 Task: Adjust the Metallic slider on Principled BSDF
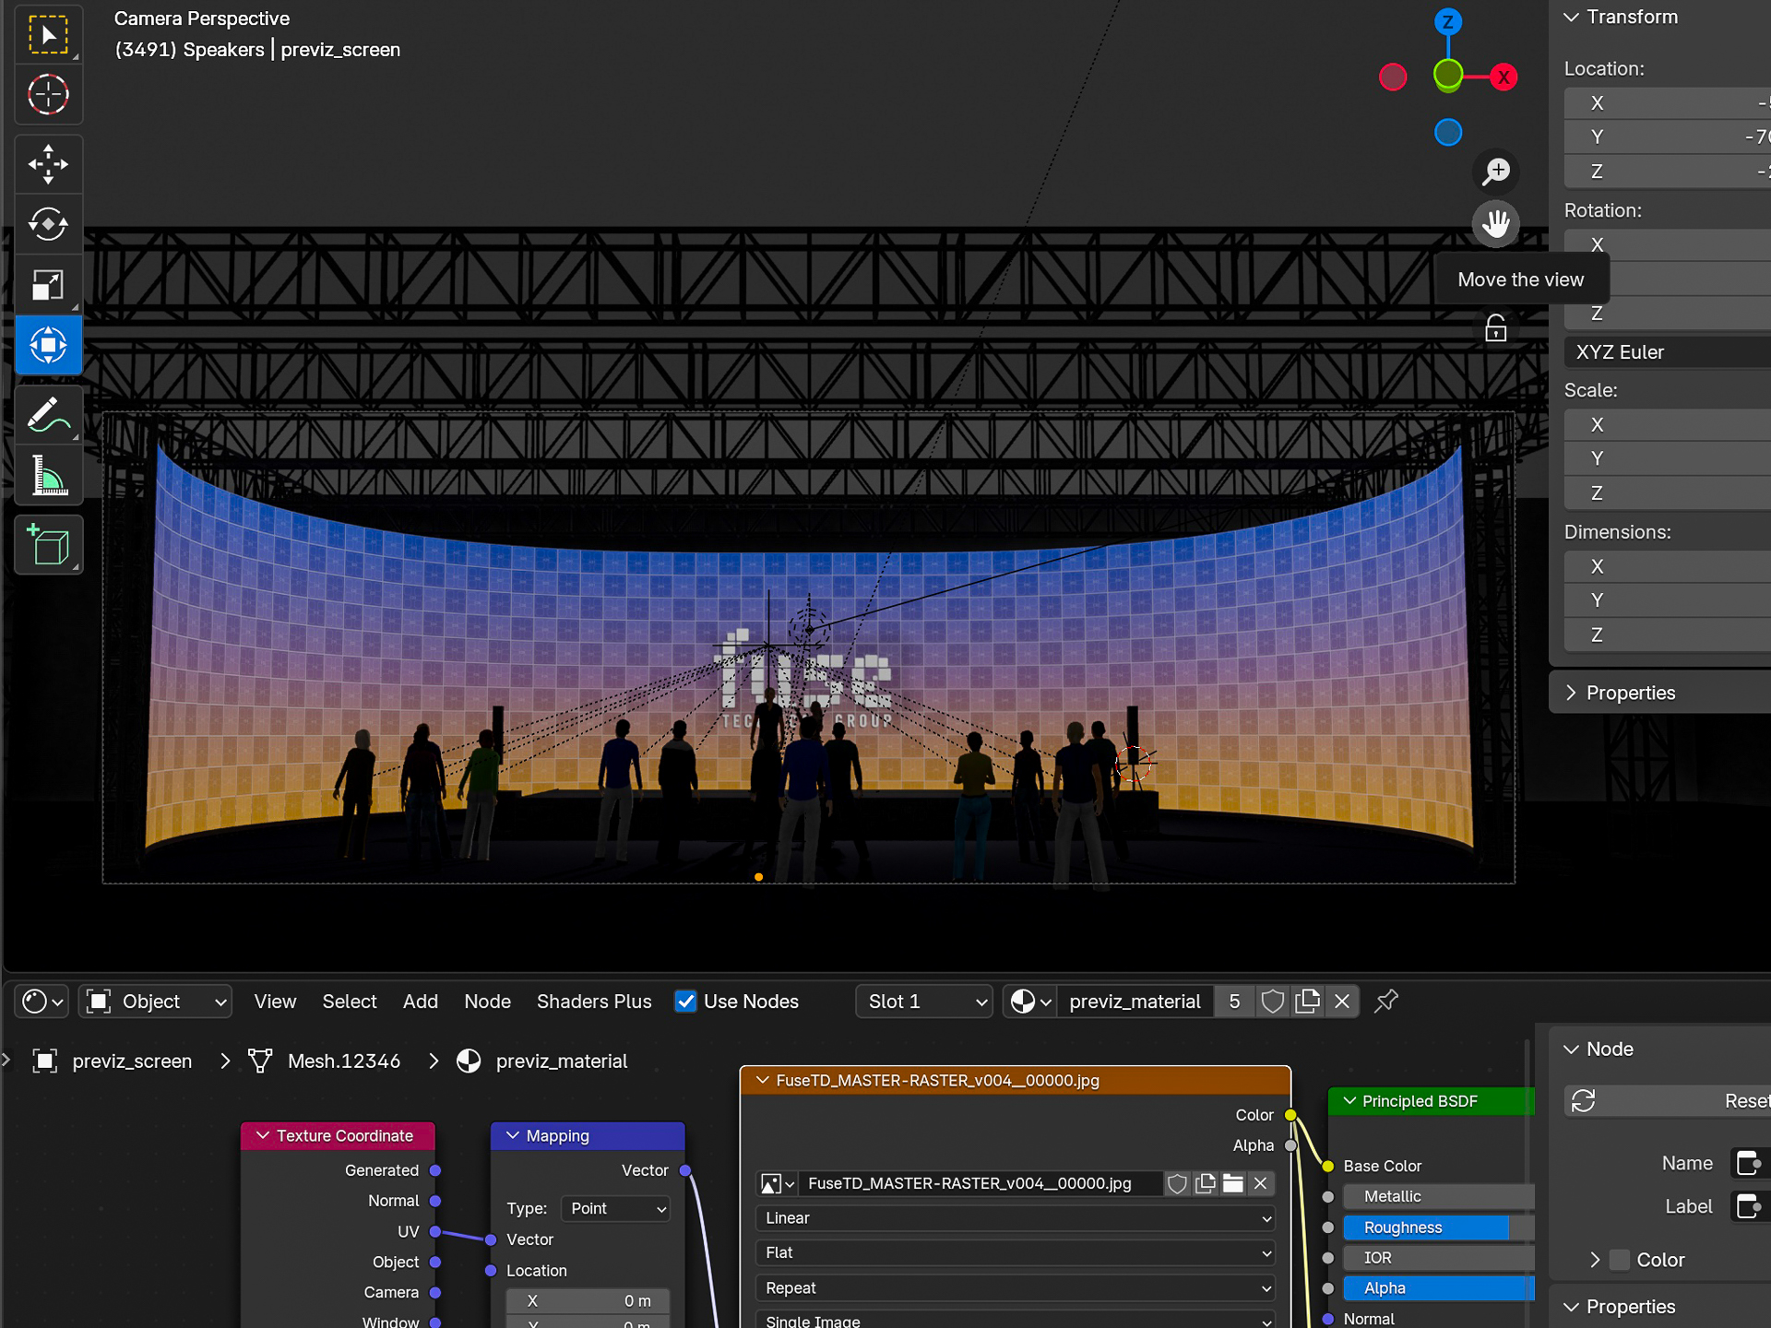1438,1197
